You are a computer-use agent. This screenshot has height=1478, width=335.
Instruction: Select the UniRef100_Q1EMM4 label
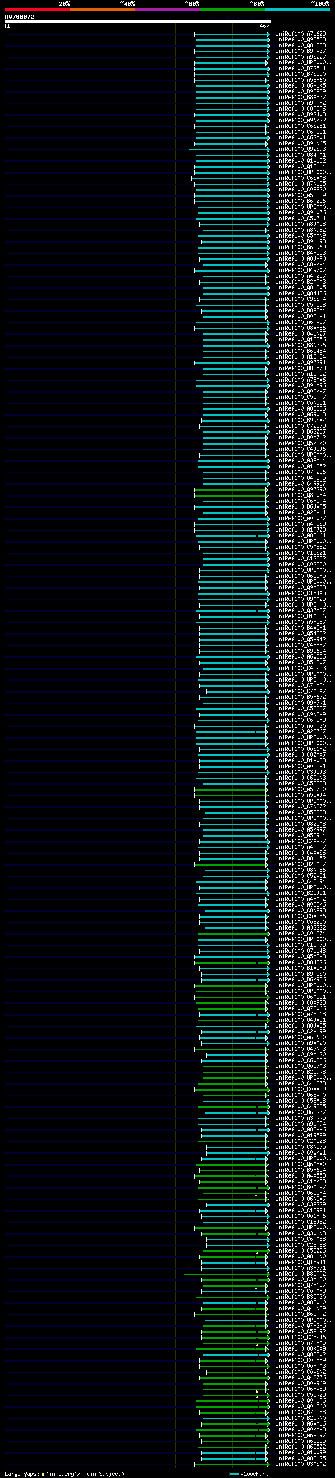point(300,166)
